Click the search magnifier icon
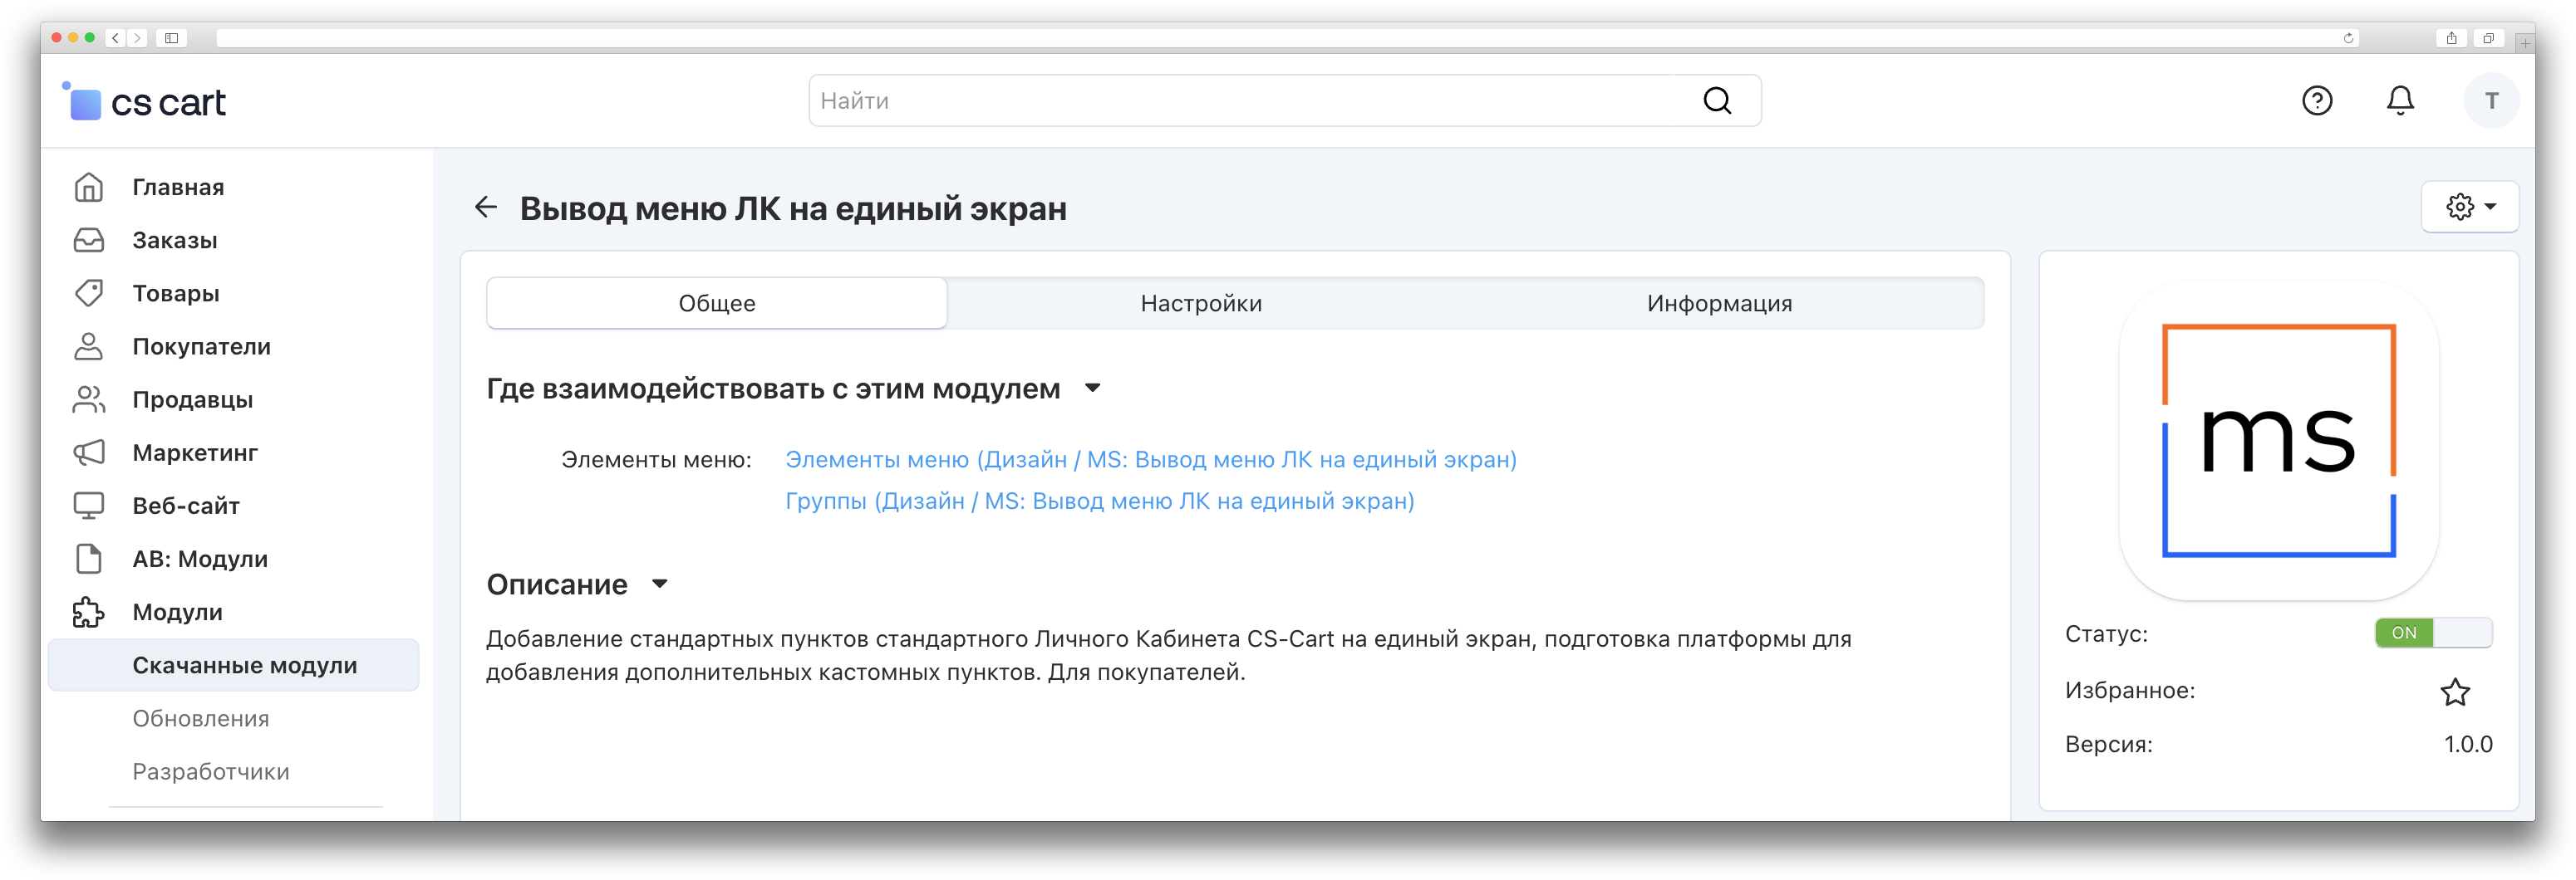This screenshot has height=880, width=2576. click(1717, 101)
